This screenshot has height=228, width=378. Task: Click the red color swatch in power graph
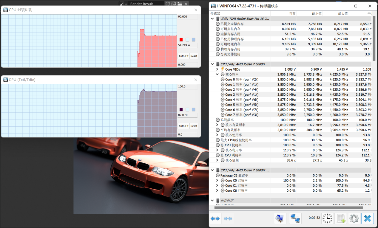point(181,40)
